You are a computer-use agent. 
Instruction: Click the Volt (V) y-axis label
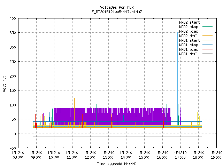click(x=4, y=83)
